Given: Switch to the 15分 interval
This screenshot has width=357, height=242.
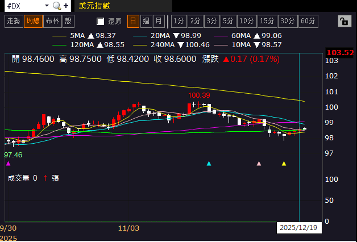Looking at the screenshot, I should click(x=267, y=21).
